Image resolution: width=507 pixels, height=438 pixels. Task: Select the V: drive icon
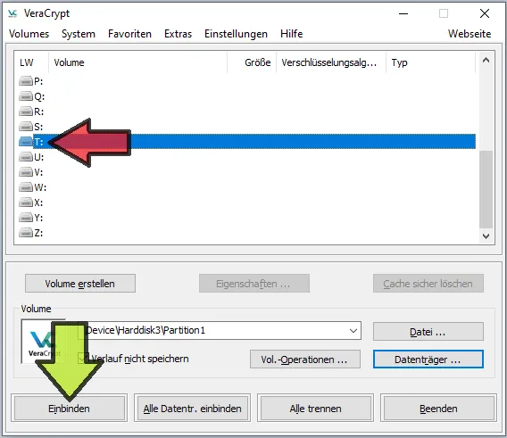pyautogui.click(x=26, y=172)
